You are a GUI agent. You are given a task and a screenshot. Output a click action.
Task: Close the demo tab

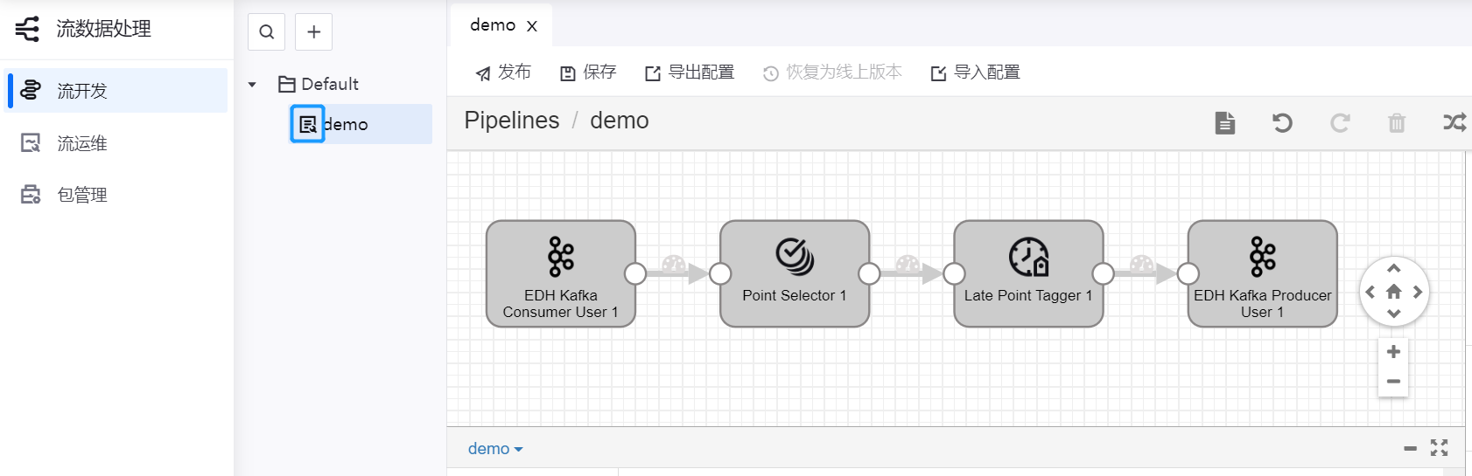pos(532,26)
